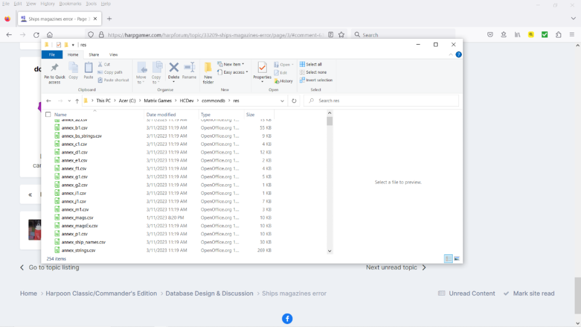
Task: Open Explorer help question mark icon
Action: click(459, 55)
